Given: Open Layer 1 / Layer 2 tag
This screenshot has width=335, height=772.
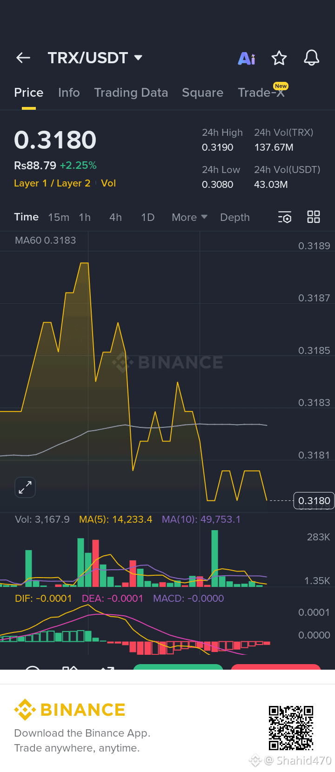Looking at the screenshot, I should click(x=52, y=183).
